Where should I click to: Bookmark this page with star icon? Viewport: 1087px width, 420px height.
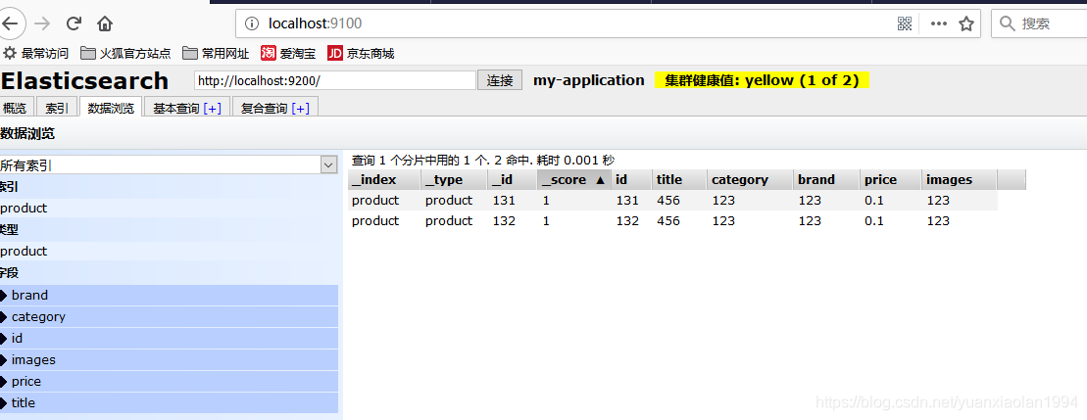[x=966, y=24]
